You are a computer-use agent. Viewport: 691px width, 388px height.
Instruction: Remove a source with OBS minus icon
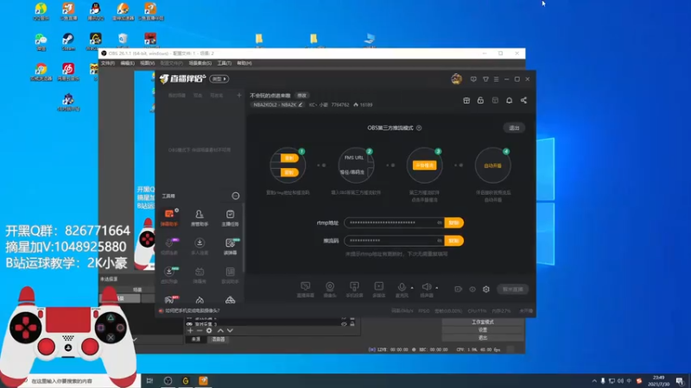click(x=200, y=330)
